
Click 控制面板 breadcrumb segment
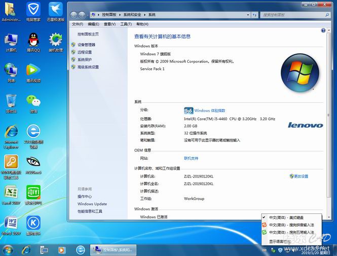click(109, 15)
